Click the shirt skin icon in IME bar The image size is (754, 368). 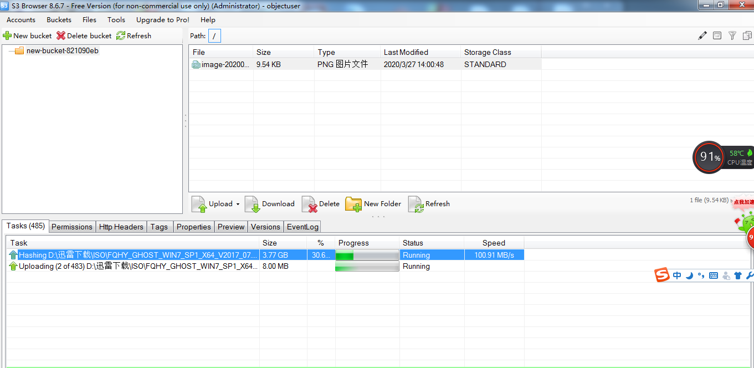[737, 275]
